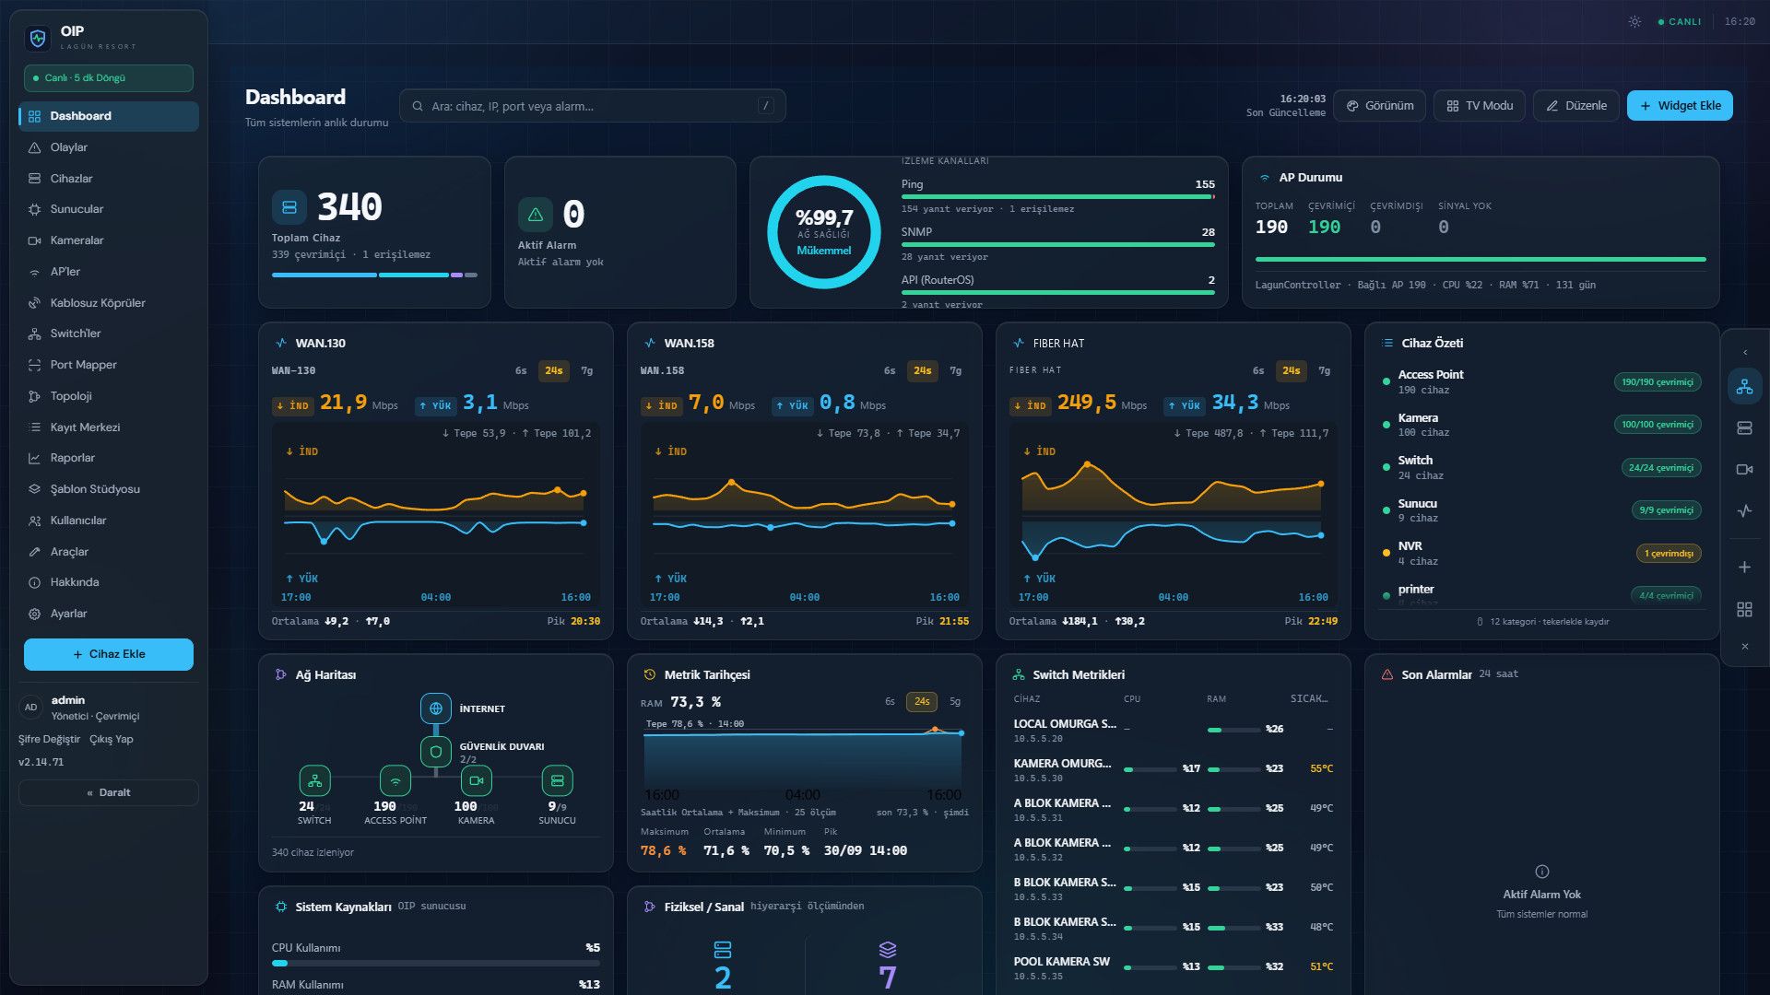
Task: Select 6s range on WAN.130 chart
Action: (x=521, y=370)
